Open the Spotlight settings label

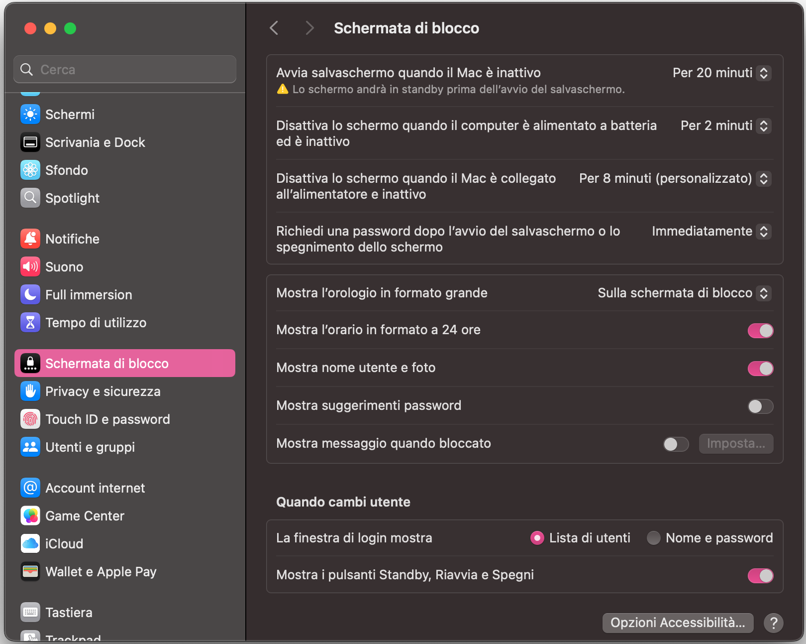[x=72, y=198]
